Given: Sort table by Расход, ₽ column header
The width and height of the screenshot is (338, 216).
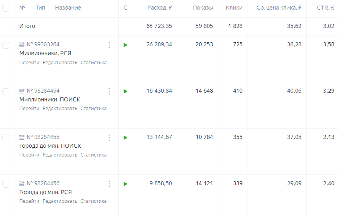Looking at the screenshot, I should point(160,8).
